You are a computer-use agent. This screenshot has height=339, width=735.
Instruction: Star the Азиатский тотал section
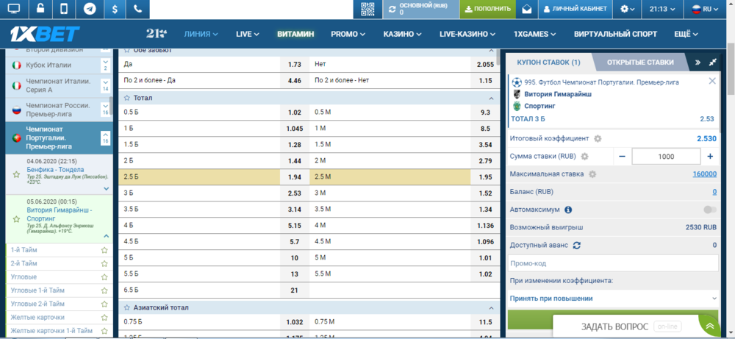[x=127, y=307]
